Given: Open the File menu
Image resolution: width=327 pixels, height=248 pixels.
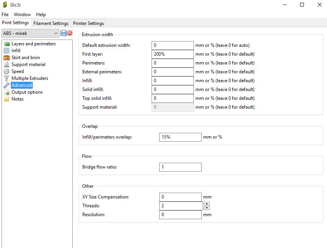Looking at the screenshot, I should [x=5, y=15].
